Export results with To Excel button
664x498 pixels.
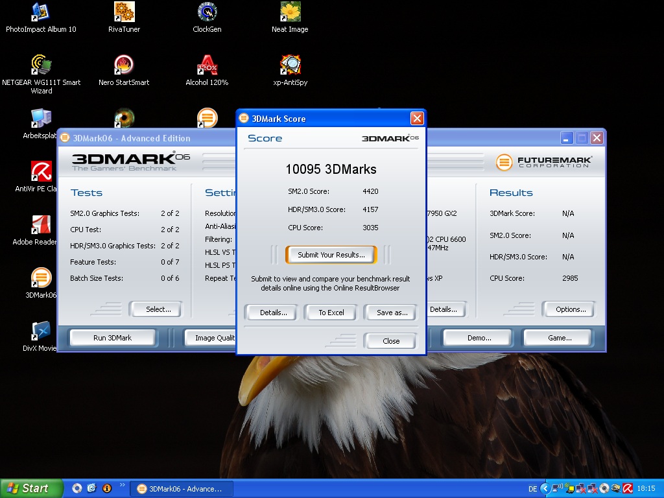tap(331, 313)
